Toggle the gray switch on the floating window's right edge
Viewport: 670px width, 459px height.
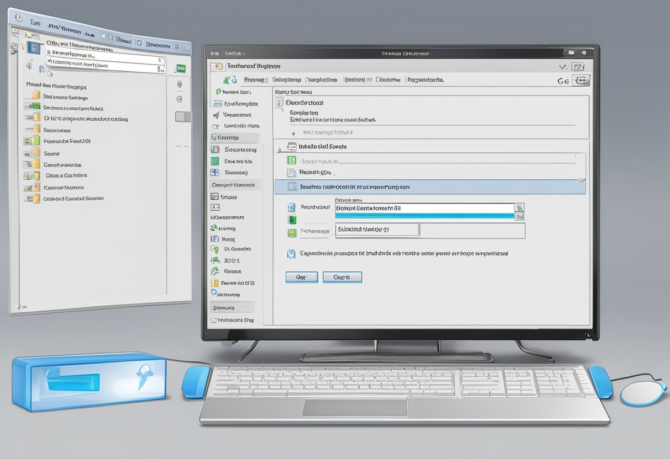click(182, 116)
